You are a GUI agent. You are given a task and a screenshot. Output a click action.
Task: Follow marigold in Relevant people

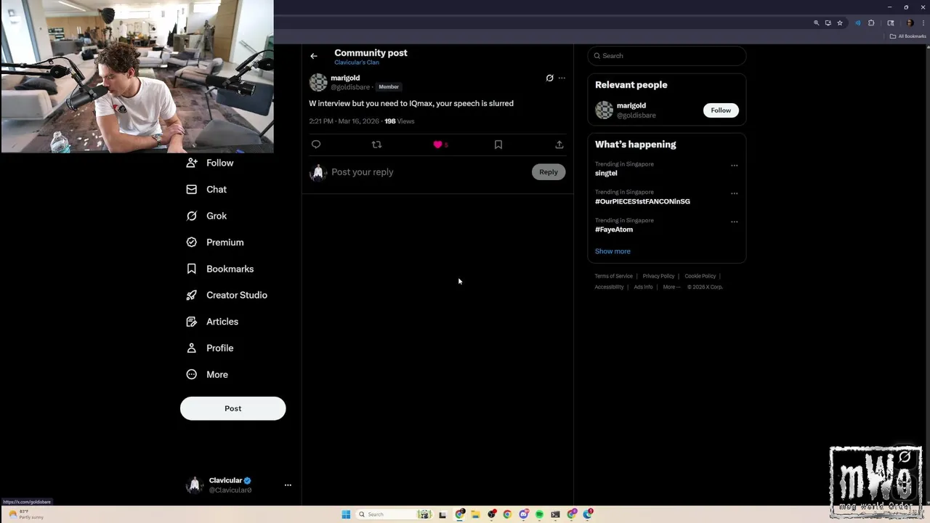click(721, 110)
